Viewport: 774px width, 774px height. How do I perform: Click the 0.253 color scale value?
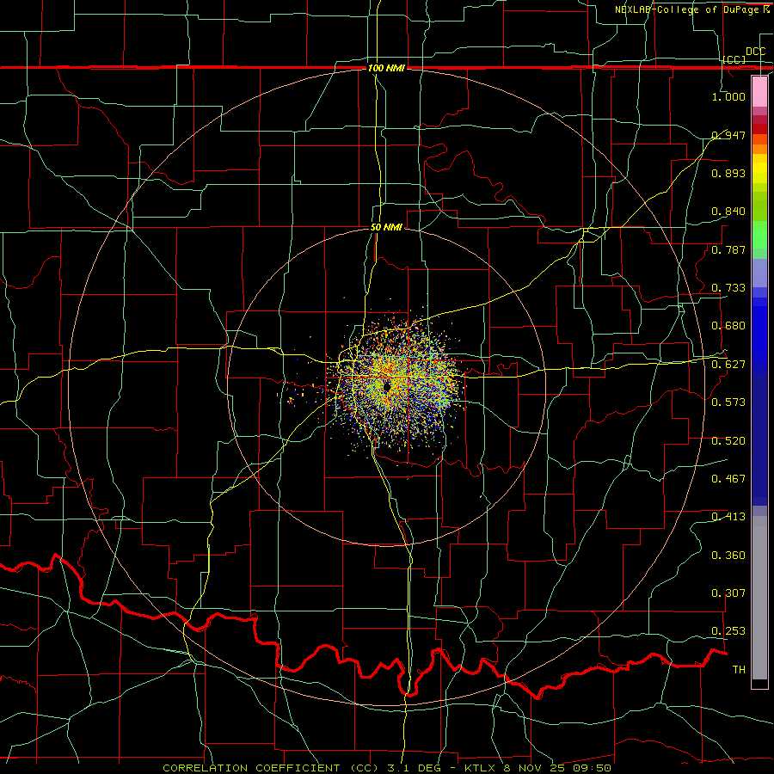coord(728,631)
